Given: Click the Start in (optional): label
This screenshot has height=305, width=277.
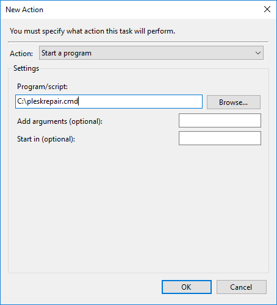Looking at the screenshot, I should click(46, 139).
